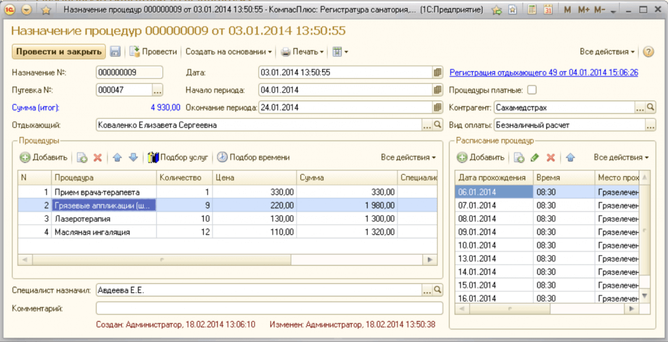Open the table report icon dropdown

[x=340, y=52]
